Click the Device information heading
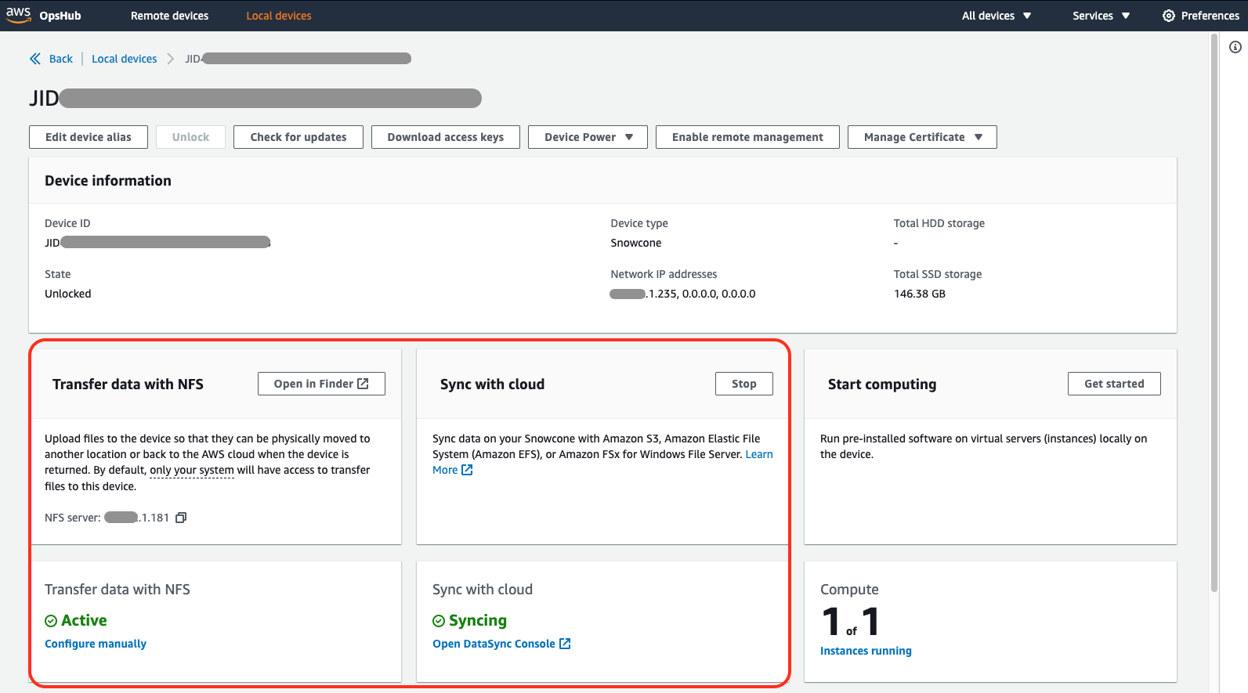 click(108, 181)
